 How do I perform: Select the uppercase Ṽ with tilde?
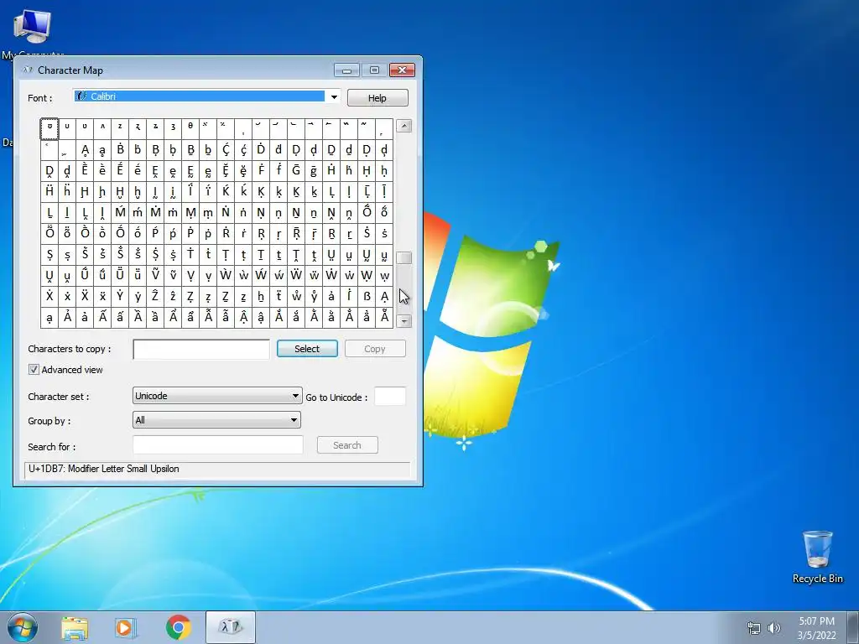point(155,275)
